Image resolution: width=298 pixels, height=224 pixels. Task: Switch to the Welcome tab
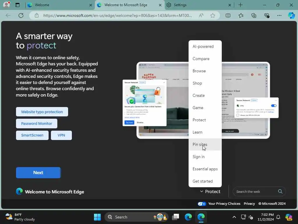pos(59,5)
